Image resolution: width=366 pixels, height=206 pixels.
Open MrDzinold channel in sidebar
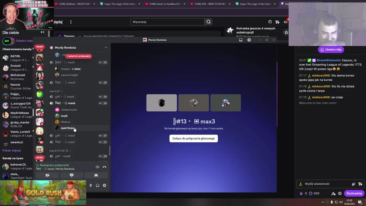pyautogui.click(x=17, y=77)
